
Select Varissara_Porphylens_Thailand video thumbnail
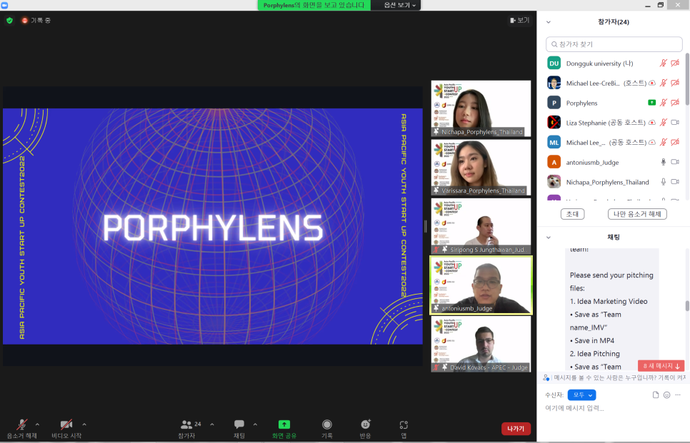tap(481, 168)
